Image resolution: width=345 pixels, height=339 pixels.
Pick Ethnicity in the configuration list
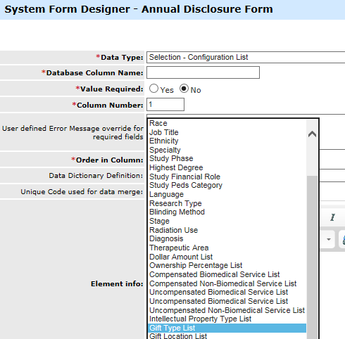coord(227,141)
